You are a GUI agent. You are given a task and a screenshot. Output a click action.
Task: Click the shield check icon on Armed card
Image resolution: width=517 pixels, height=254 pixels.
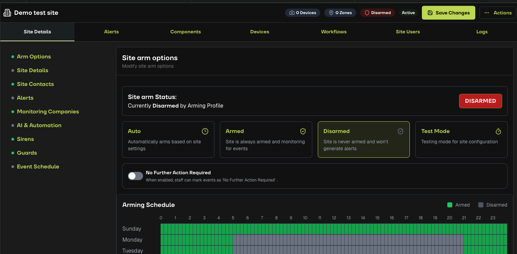coord(303,131)
